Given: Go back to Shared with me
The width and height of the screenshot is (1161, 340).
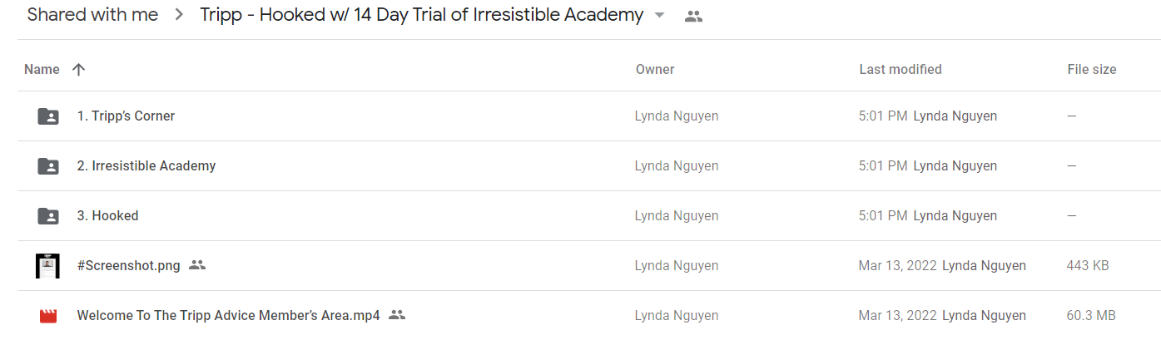Looking at the screenshot, I should 92,15.
